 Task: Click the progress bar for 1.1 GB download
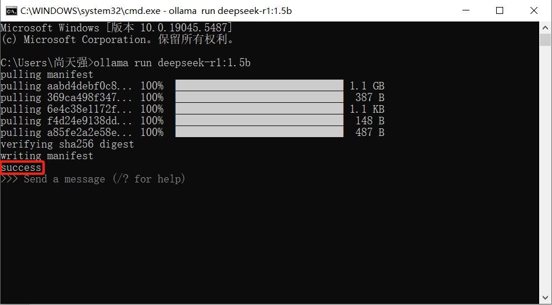(x=259, y=85)
